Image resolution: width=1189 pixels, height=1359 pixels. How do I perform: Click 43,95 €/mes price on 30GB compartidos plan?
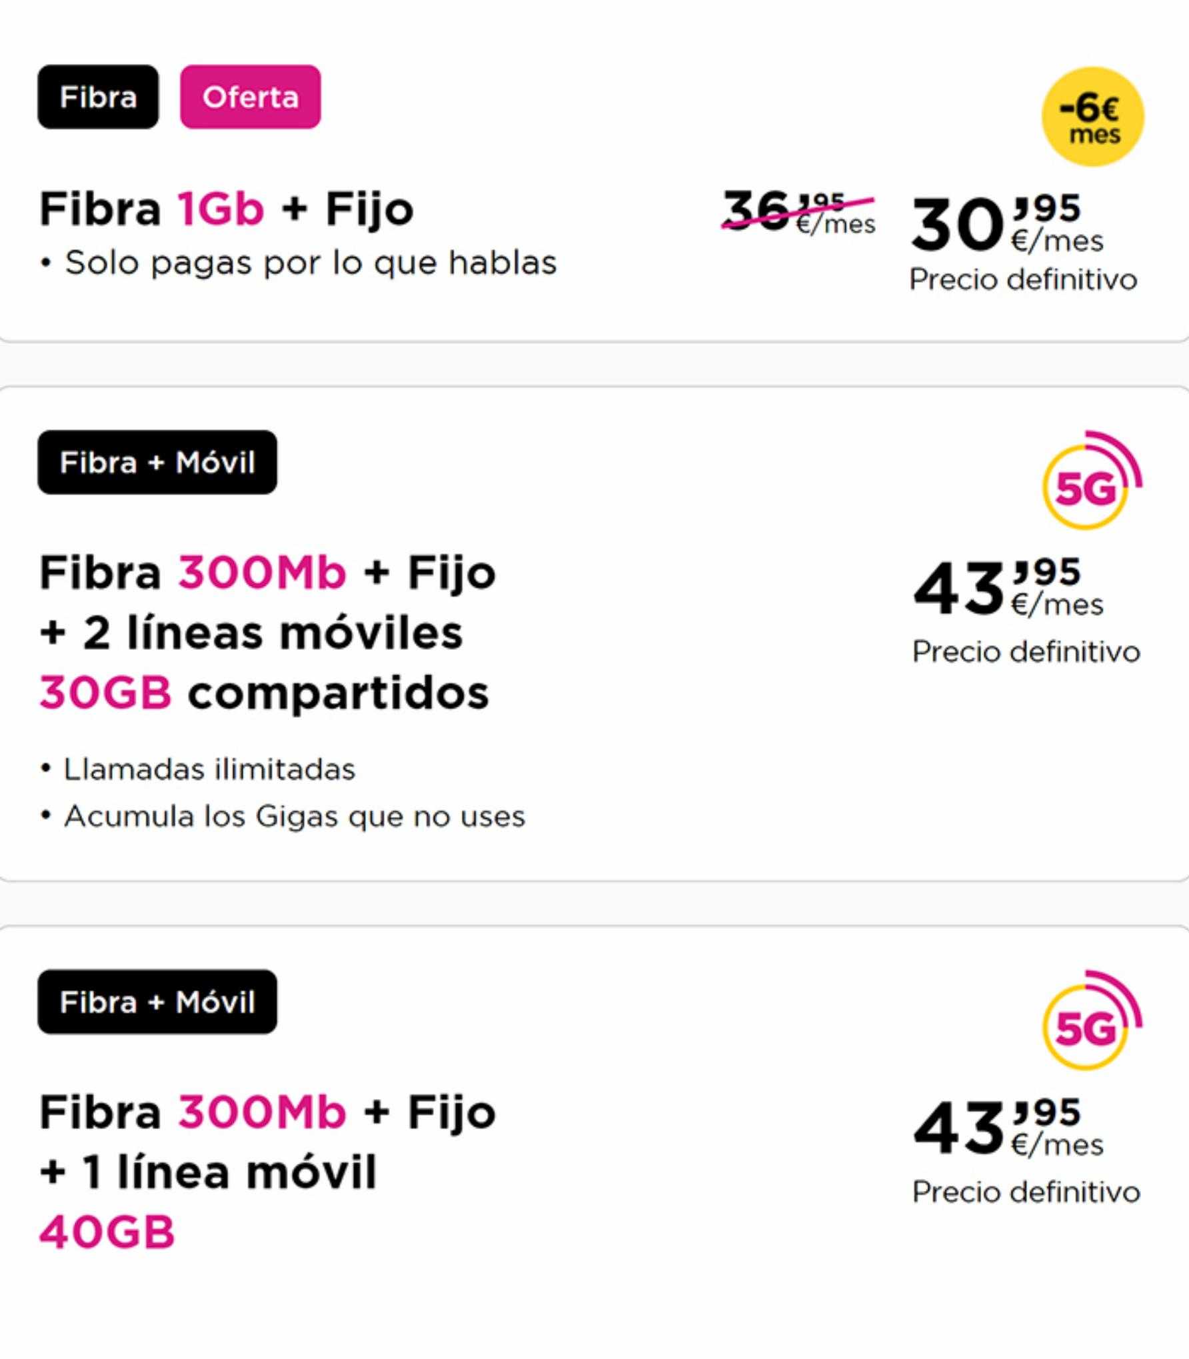click(x=1007, y=588)
